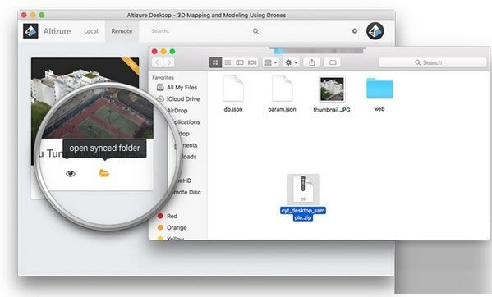Toggle the eye preview icon
The image size is (492, 297).
(x=71, y=174)
